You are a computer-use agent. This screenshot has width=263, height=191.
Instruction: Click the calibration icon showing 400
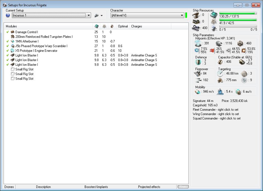[x=196, y=28]
